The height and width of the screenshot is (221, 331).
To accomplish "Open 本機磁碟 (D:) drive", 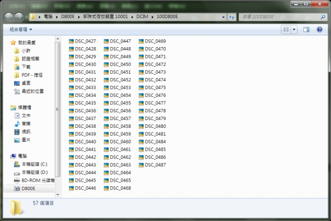I will 31,172.
